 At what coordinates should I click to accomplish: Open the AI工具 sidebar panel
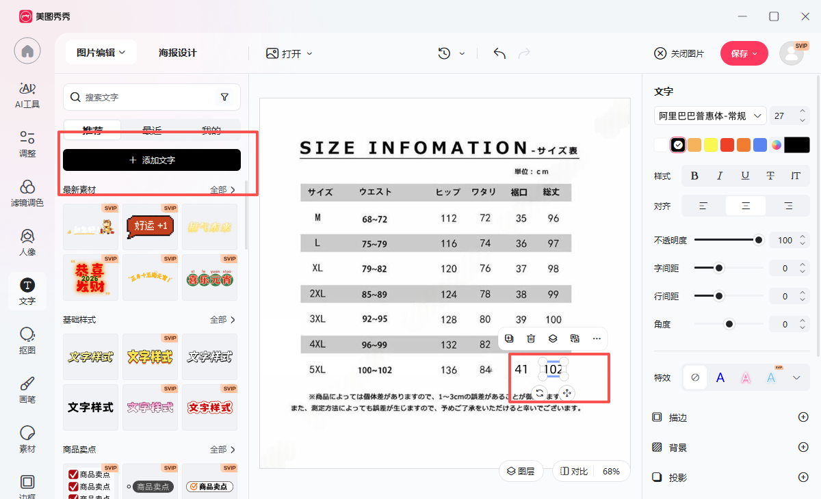pos(27,95)
